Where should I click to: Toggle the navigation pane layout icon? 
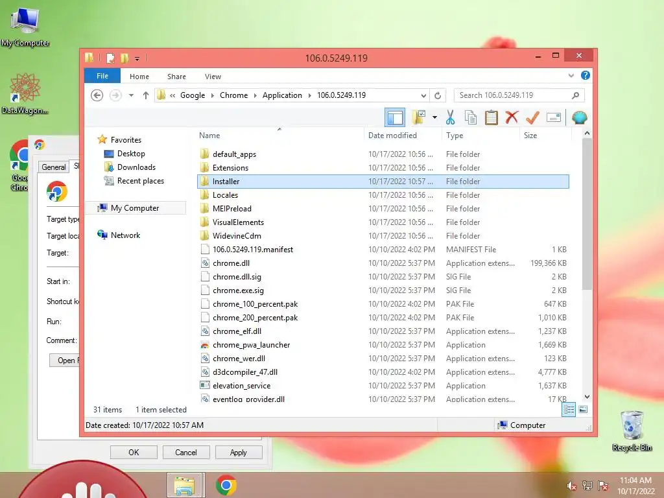[395, 117]
